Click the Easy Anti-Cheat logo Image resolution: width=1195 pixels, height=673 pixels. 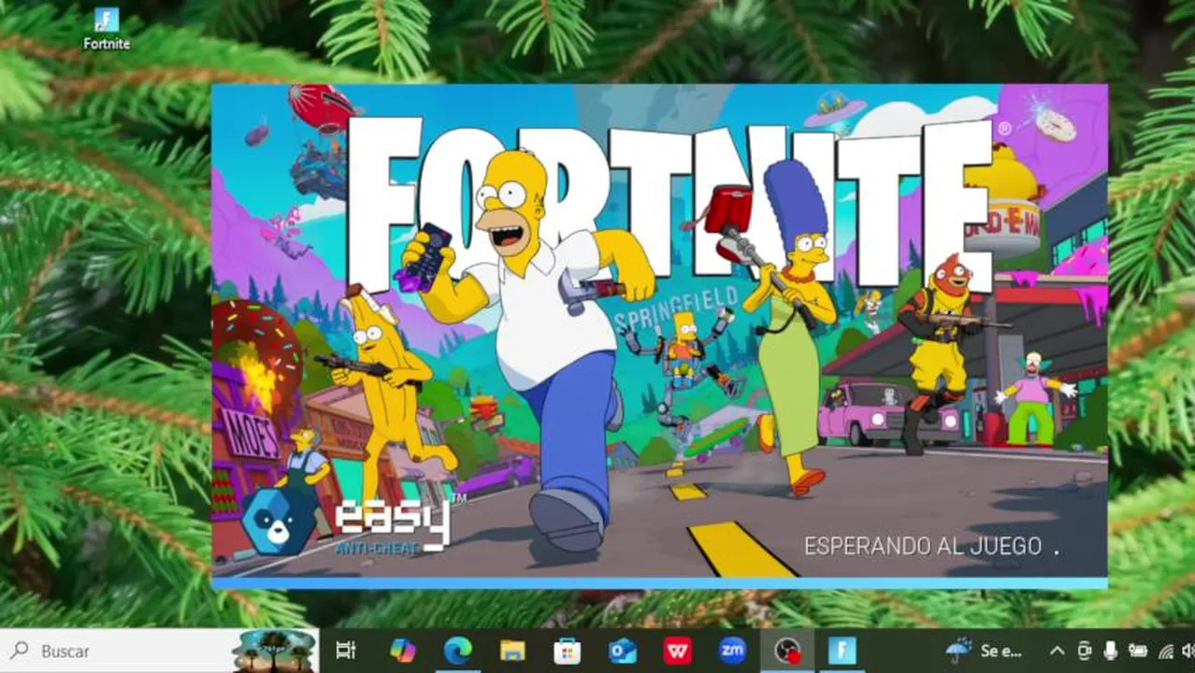coord(353,522)
